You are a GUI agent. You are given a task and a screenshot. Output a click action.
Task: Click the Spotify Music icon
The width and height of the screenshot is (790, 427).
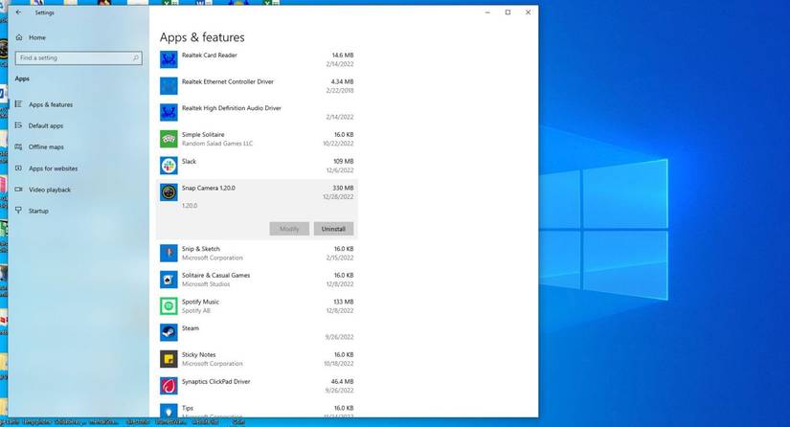click(169, 305)
